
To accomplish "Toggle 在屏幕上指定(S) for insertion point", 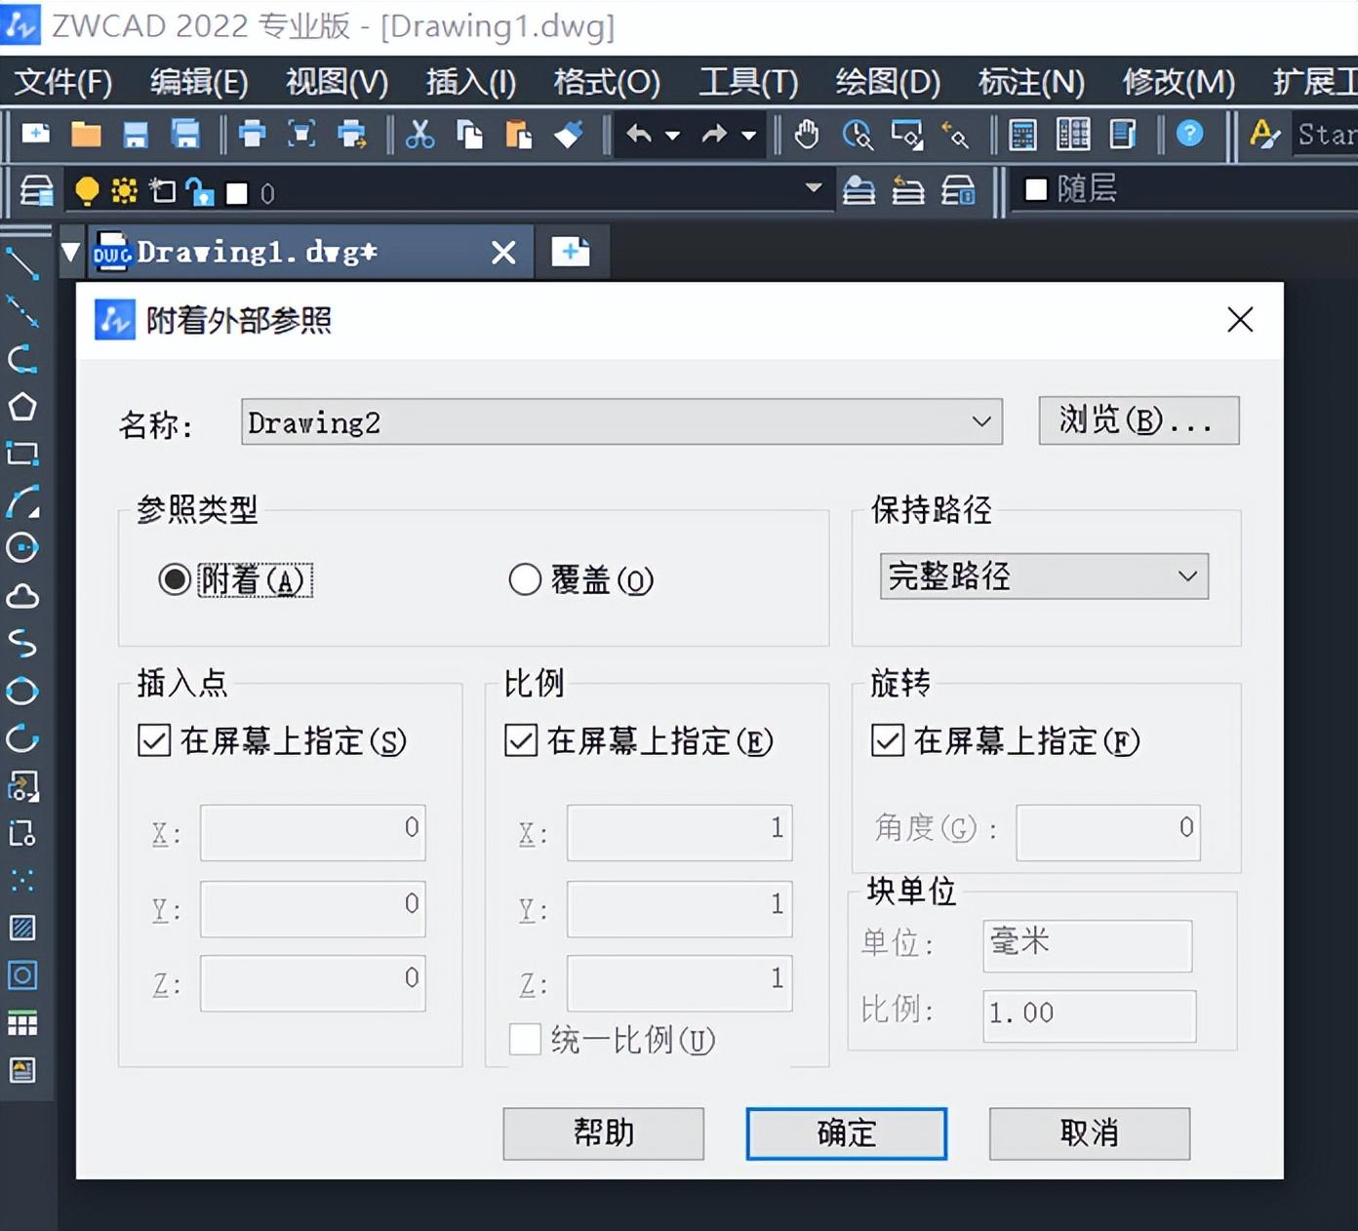I will coord(154,741).
